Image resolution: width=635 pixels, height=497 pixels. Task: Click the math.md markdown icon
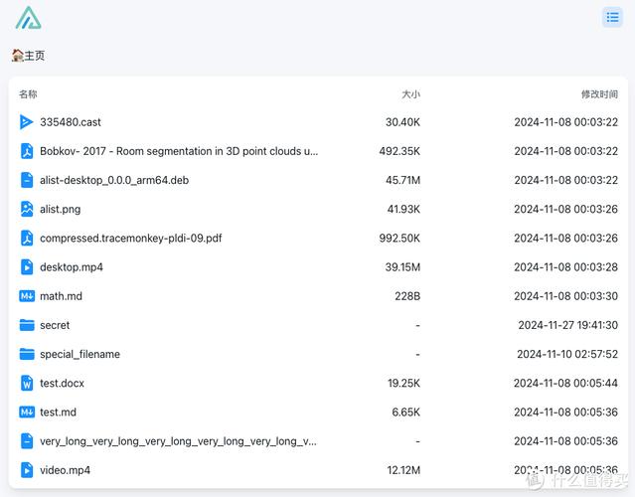click(x=27, y=296)
